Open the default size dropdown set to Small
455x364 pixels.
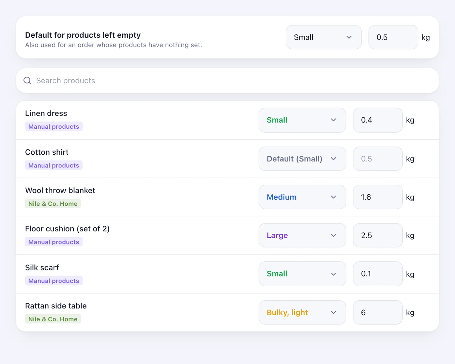324,37
